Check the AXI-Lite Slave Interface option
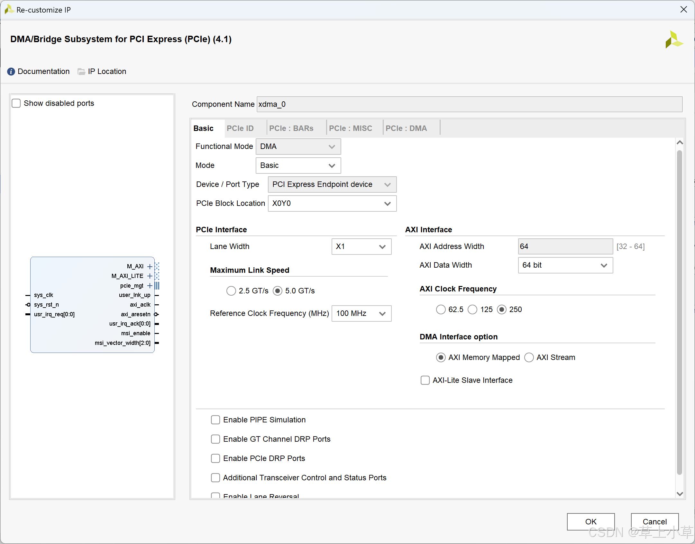695x544 pixels. tap(425, 380)
